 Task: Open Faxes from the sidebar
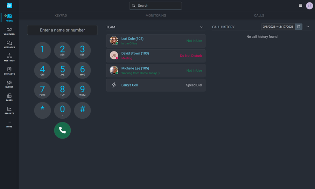click(x=9, y=97)
